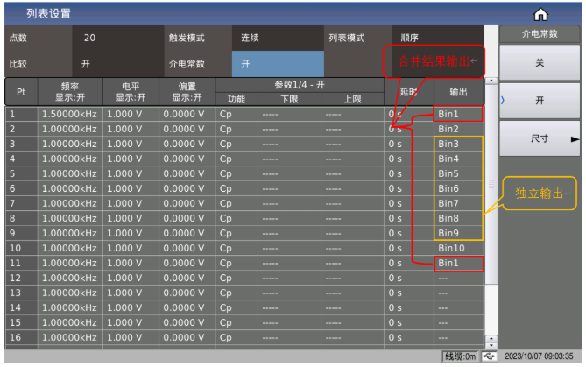Select Bin5 output cell
586x367 pixels.
point(459,173)
